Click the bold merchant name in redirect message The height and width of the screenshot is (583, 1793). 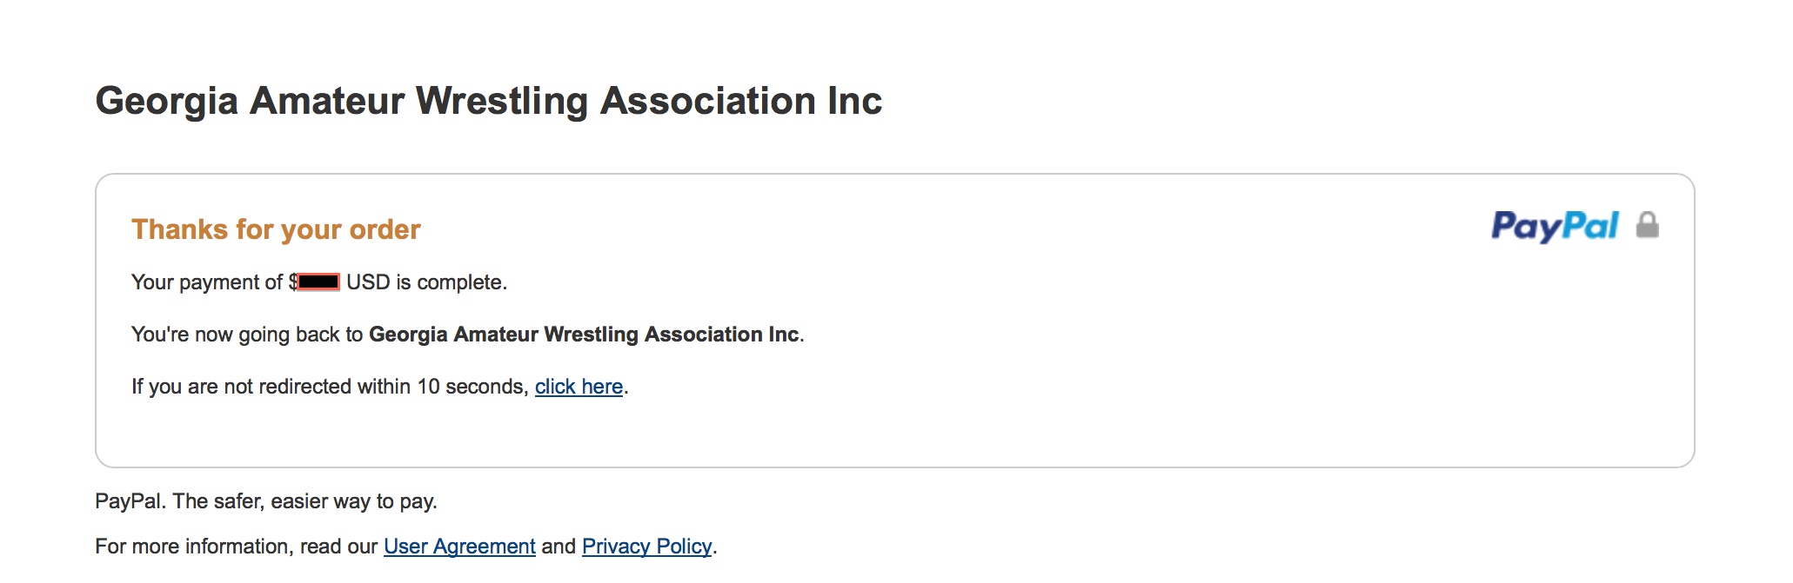point(584,335)
